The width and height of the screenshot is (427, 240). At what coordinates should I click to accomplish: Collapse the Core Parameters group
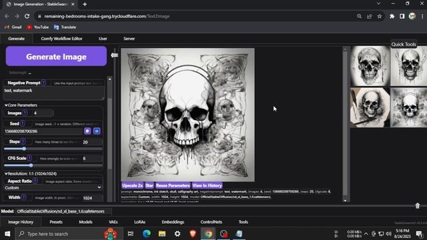[21, 105]
